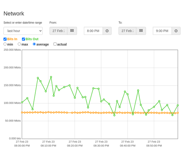Click the highest green Bits Out data point
184x148 pixels.
51,77
